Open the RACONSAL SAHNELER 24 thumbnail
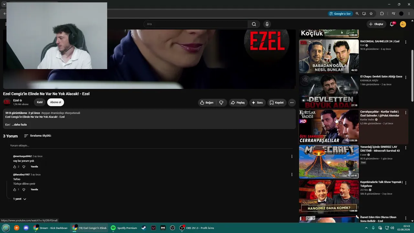The image size is (414, 233). click(329, 56)
